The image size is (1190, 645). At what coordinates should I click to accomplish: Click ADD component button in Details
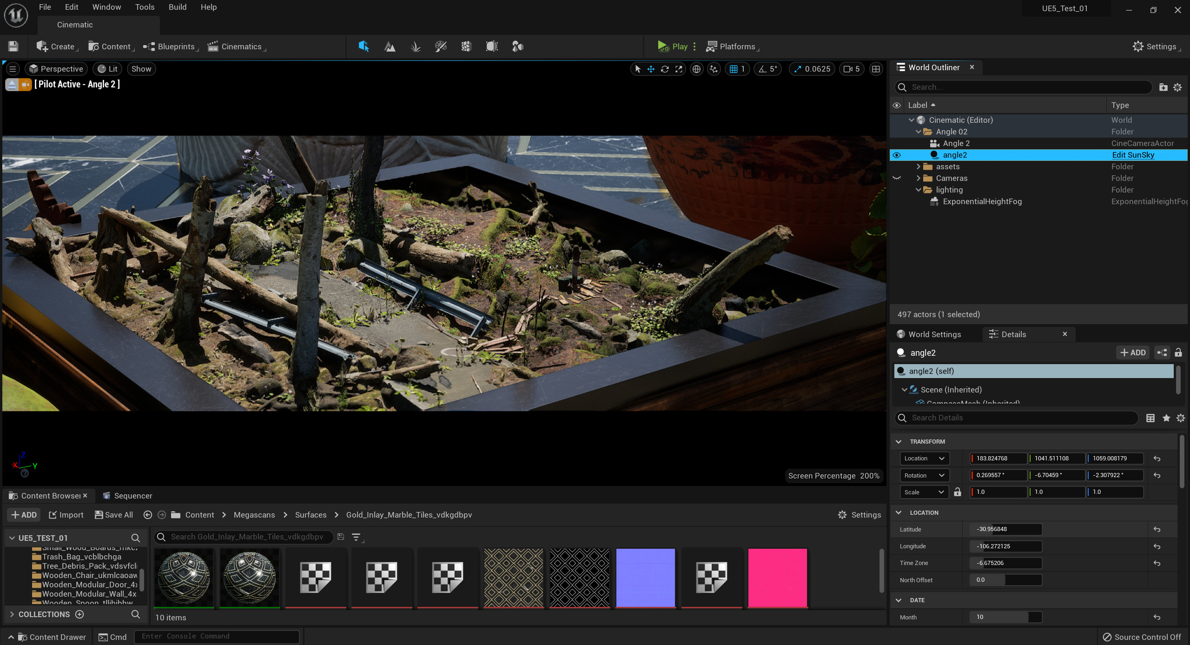(1132, 352)
